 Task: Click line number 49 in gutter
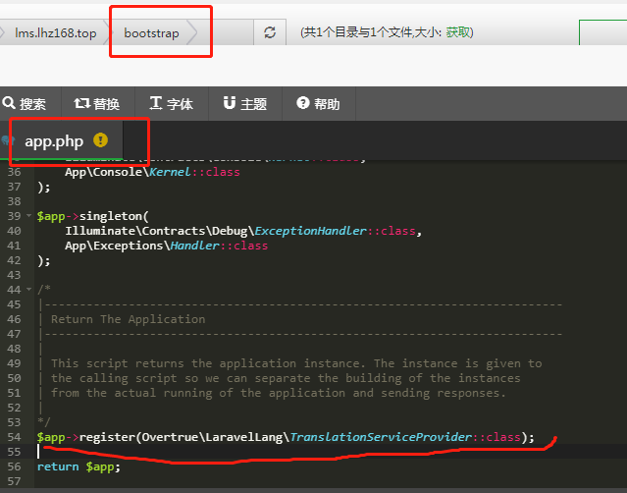[x=14, y=363]
